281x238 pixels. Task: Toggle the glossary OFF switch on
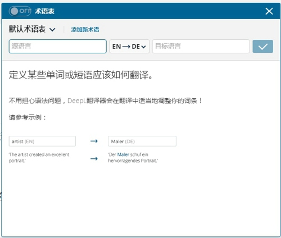click(x=20, y=11)
